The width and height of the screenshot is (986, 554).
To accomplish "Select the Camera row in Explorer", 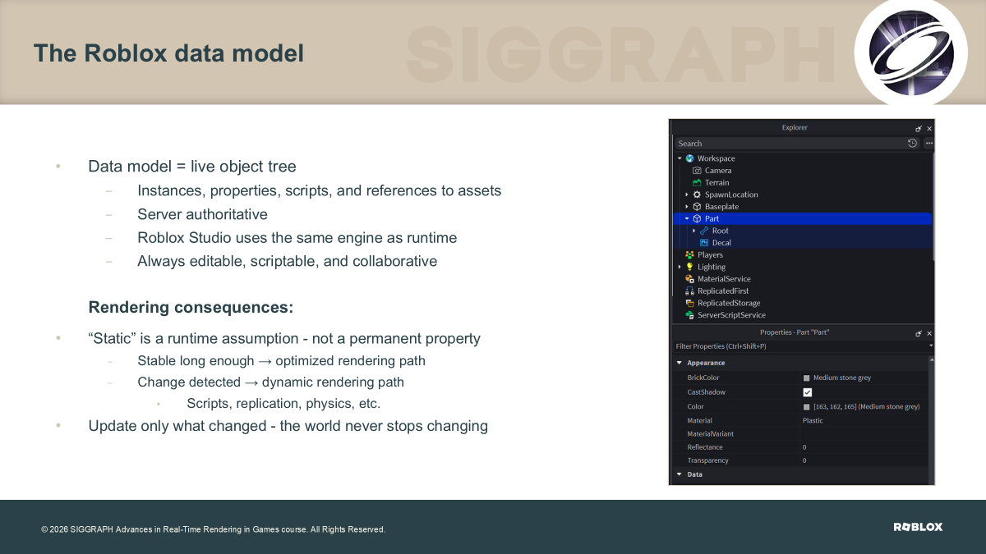I will [803, 171].
